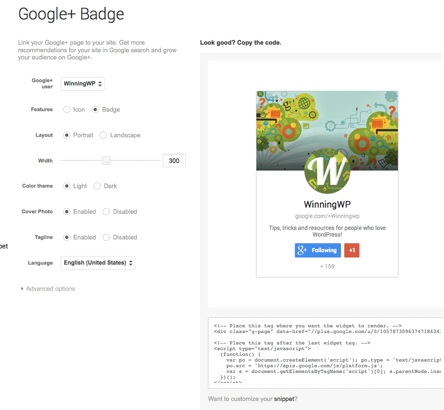Disable the Tagline option
Screen dimensions: 444x410
pos(106,237)
